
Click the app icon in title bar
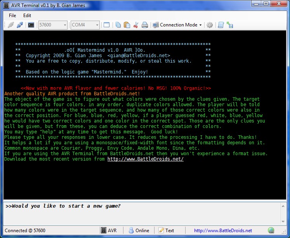(x=6, y=5)
